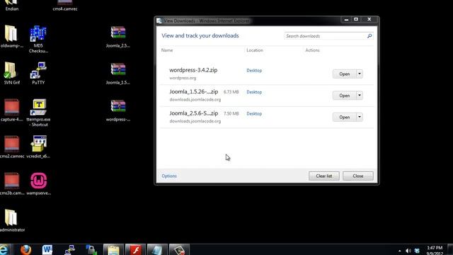The height and width of the screenshot is (255, 453).
Task: Open Desktop location for Joomla_2.5.6 zip
Action: click(x=254, y=113)
